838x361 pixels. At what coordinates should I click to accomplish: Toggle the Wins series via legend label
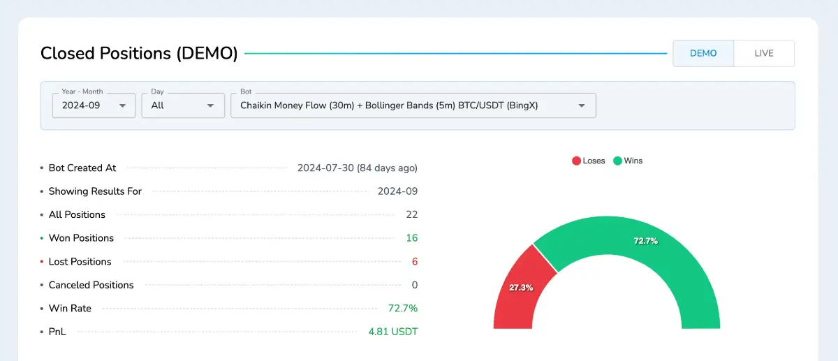point(633,161)
